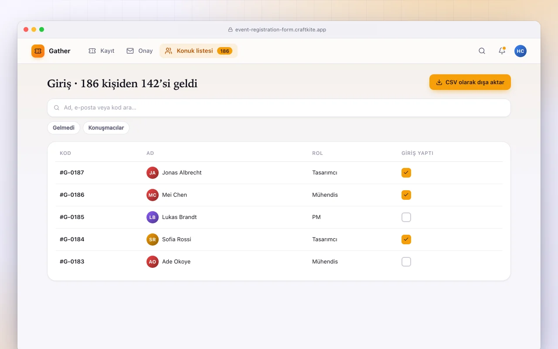Open notifications bell icon

[502, 51]
